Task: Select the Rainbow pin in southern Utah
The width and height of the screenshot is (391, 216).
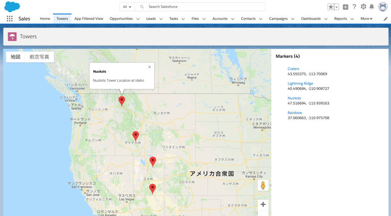Action: point(152,189)
